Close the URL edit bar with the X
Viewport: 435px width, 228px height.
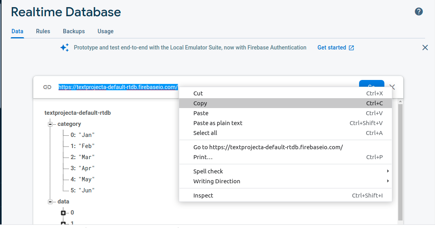[x=392, y=87]
